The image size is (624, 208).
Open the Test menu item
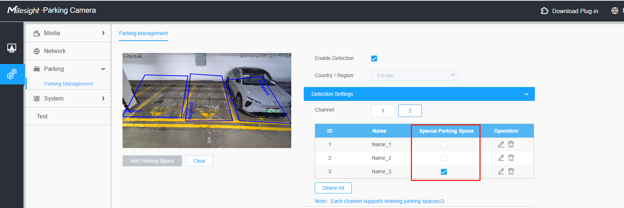pos(68,116)
